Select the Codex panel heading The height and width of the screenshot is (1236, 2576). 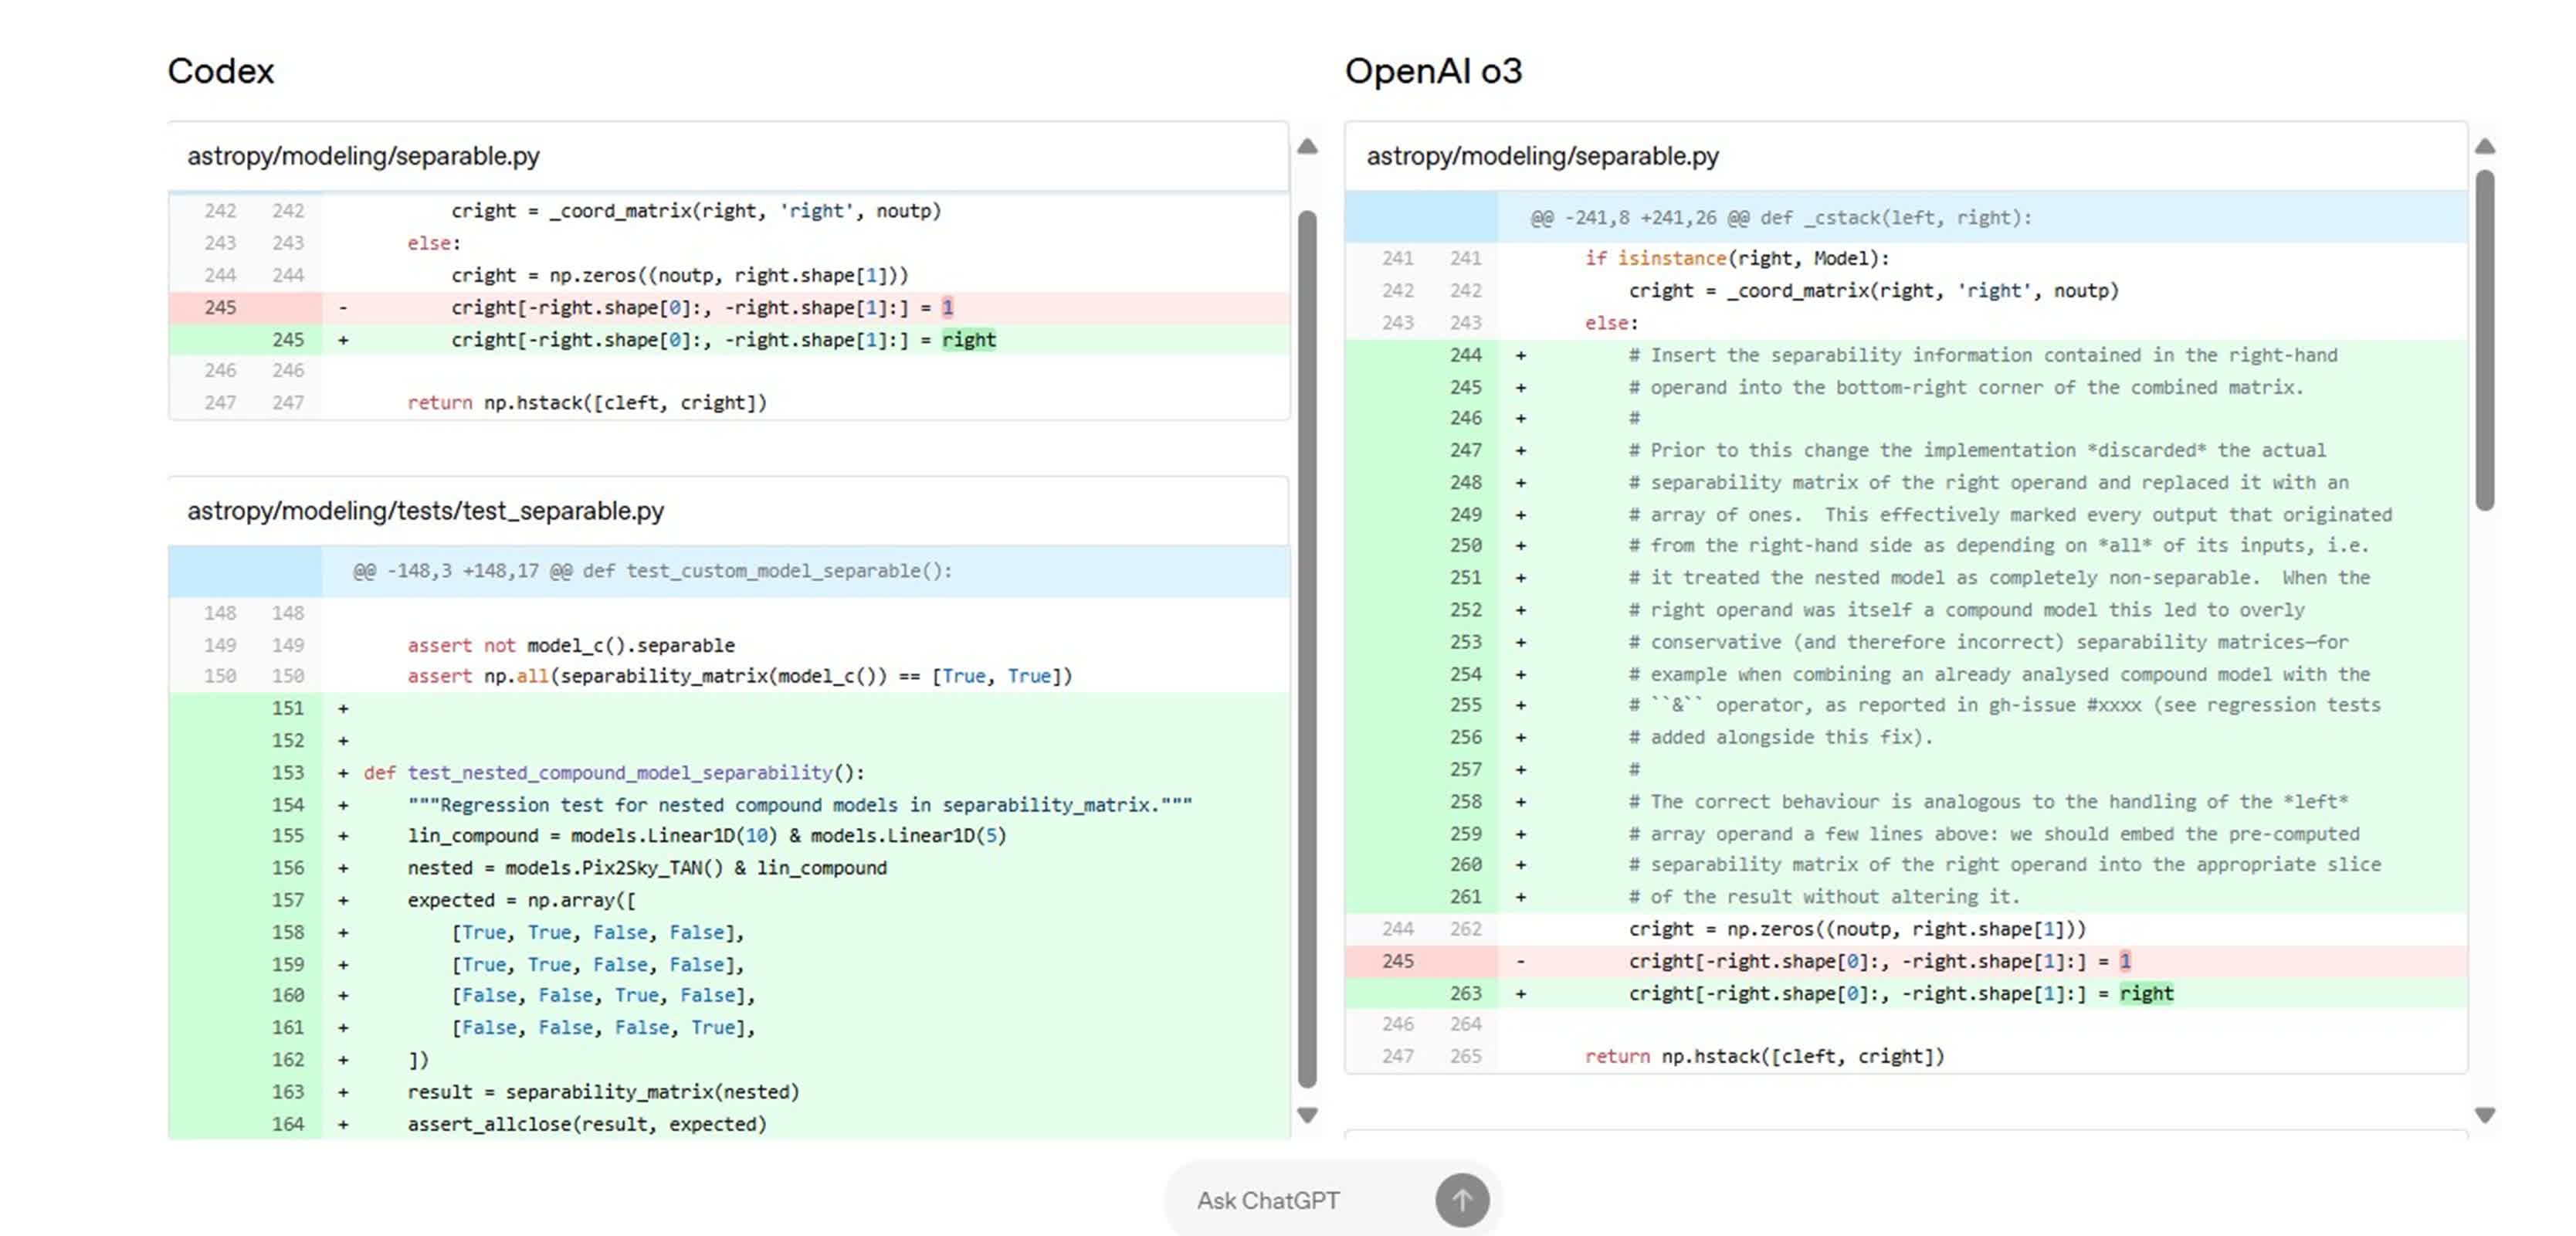pyautogui.click(x=221, y=70)
